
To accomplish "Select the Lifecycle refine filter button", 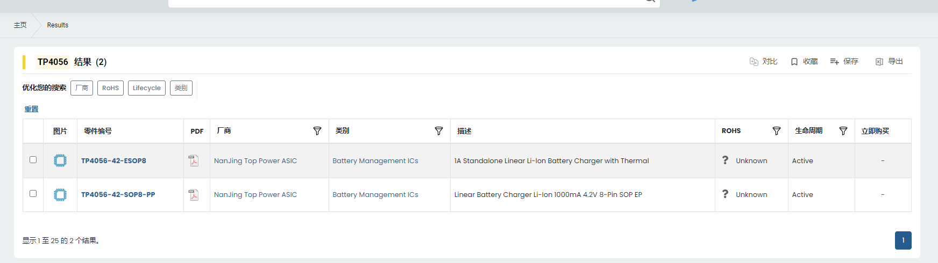I will 147,88.
